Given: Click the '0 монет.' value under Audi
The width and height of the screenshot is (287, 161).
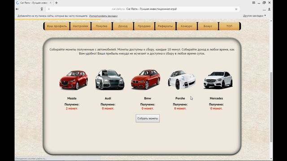Looking at the screenshot, I should point(108,108).
